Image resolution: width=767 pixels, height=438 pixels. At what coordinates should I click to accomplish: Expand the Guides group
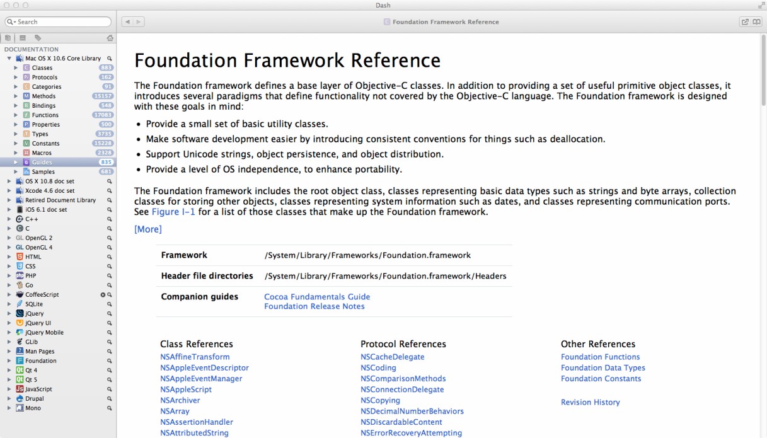16,163
